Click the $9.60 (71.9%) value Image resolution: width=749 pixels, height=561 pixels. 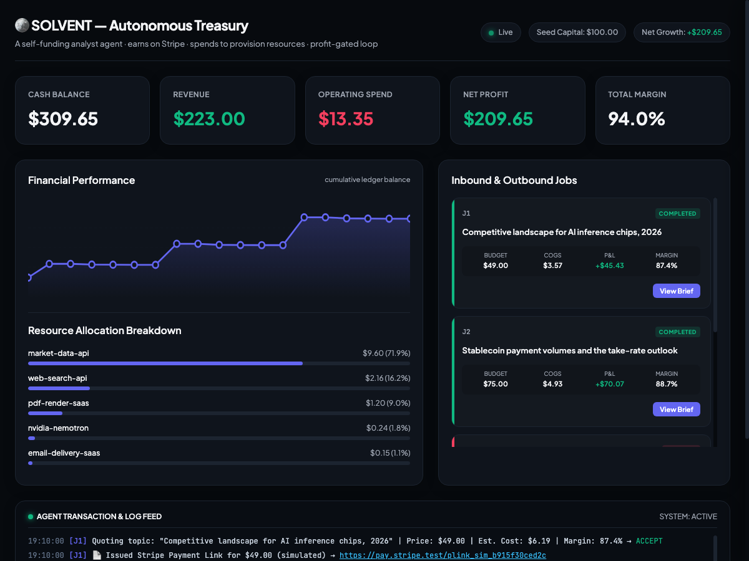(x=386, y=353)
